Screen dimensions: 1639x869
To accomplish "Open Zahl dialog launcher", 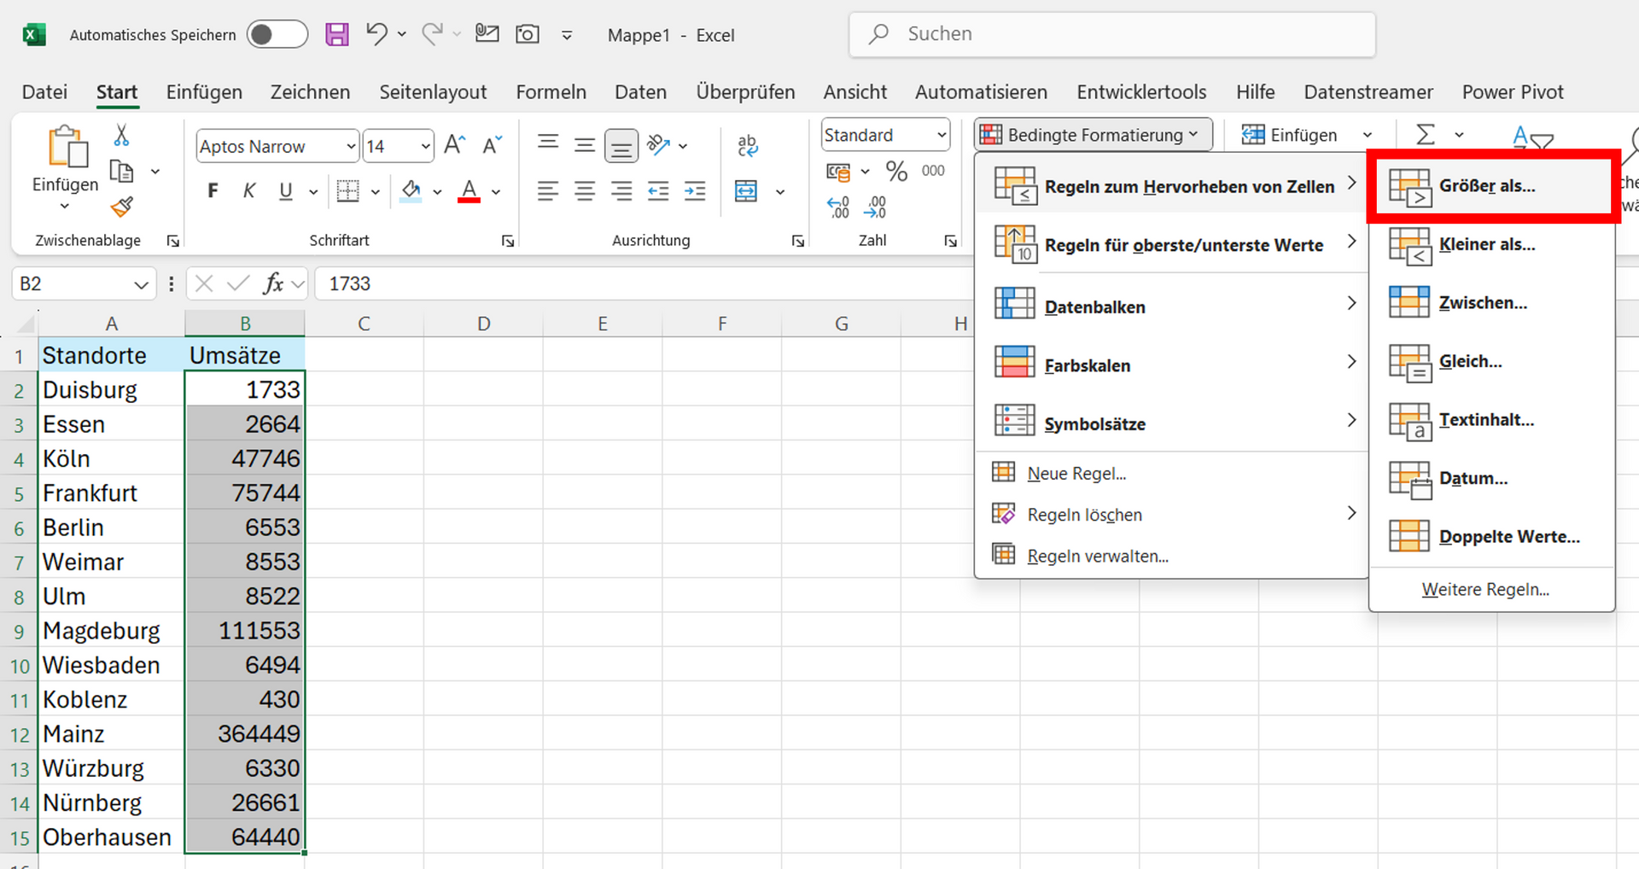I will 950,242.
